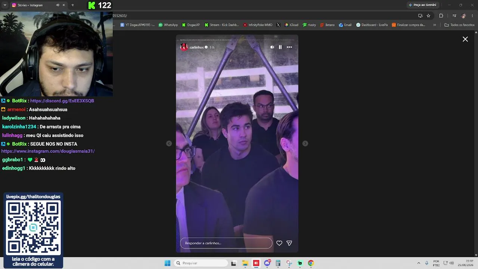Mute the Instagram tab via its speaker icon
The image size is (478, 269).
pos(58,5)
